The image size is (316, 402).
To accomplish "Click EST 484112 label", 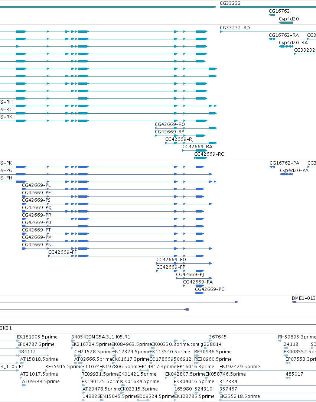I will [x=27, y=352].
